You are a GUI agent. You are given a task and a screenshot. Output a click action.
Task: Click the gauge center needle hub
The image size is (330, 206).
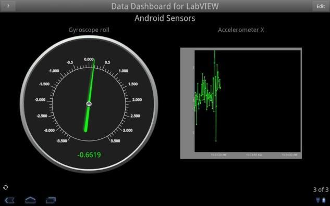89,104
